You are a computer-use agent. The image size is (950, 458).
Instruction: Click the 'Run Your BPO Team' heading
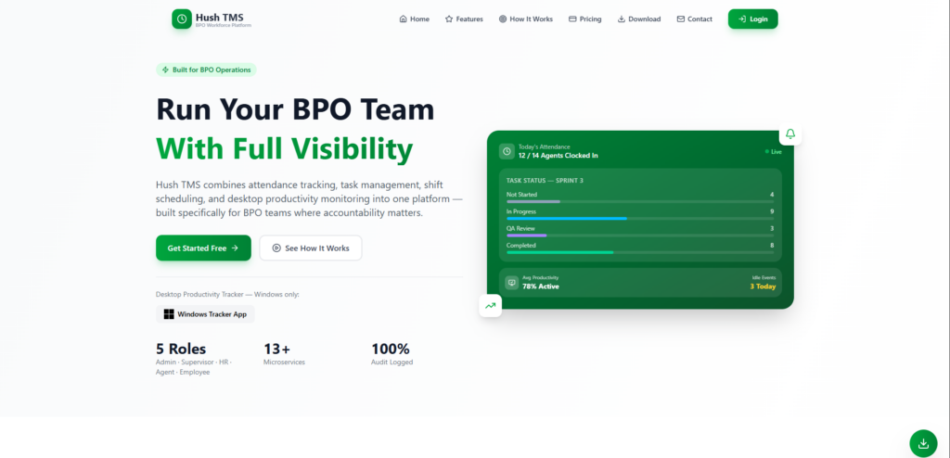pos(296,109)
